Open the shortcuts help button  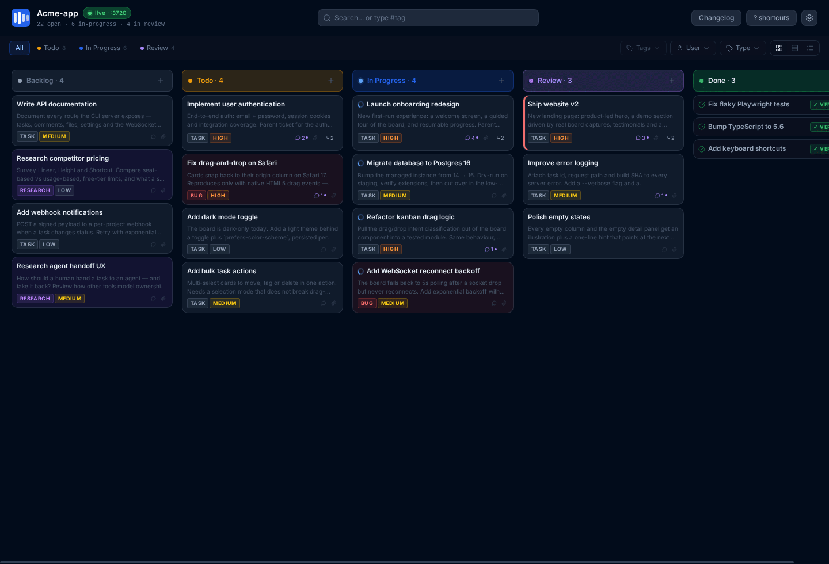tap(771, 18)
